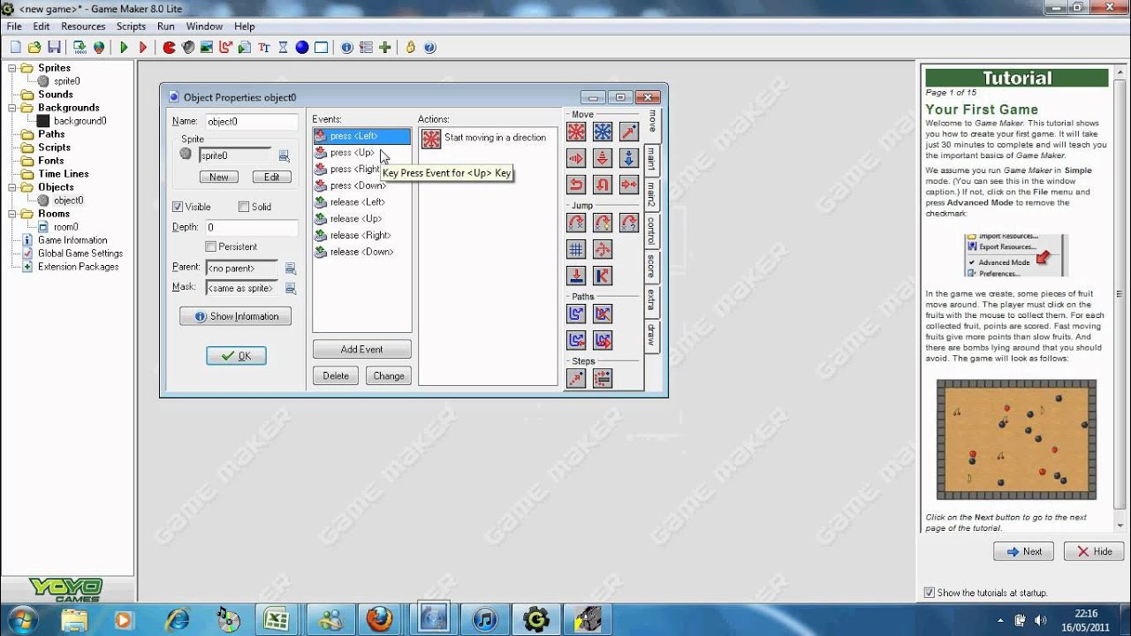Viewport: 1131px width, 636px height.
Task: Switch to the control actions tab
Action: pyautogui.click(x=652, y=231)
